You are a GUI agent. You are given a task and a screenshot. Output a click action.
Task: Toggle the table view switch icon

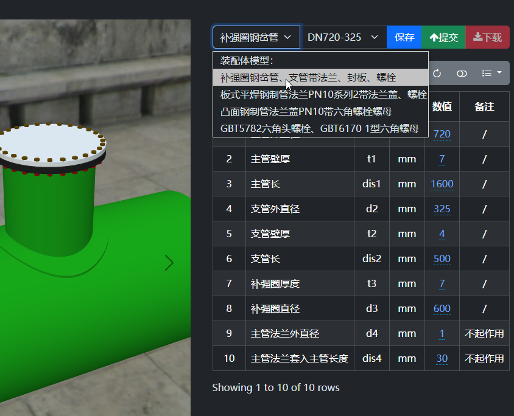click(x=462, y=73)
